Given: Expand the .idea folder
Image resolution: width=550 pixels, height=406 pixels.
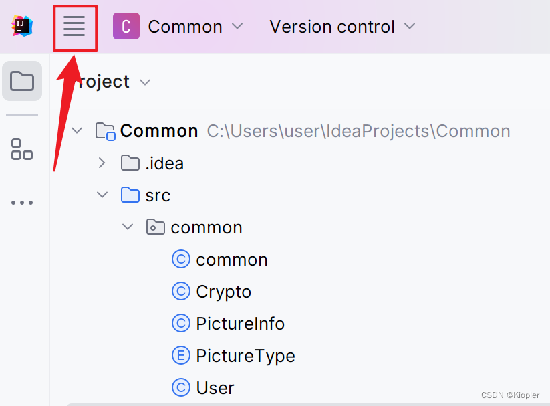Looking at the screenshot, I should click(102, 163).
